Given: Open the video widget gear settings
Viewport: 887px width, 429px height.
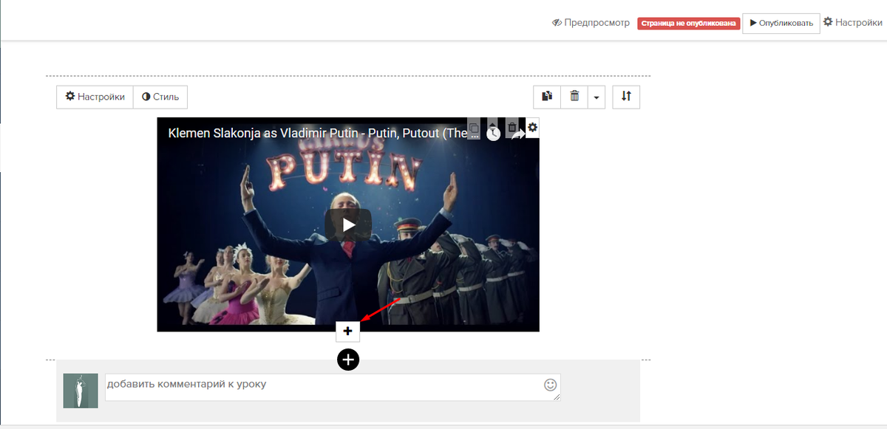Looking at the screenshot, I should (x=532, y=128).
